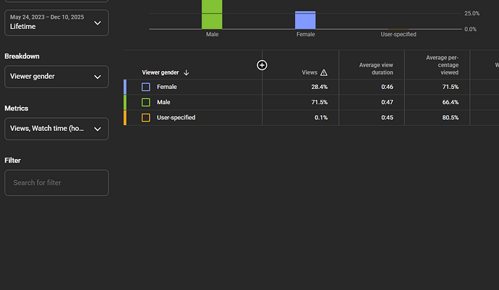
Task: Click the add metric plus icon
Action: (x=262, y=65)
